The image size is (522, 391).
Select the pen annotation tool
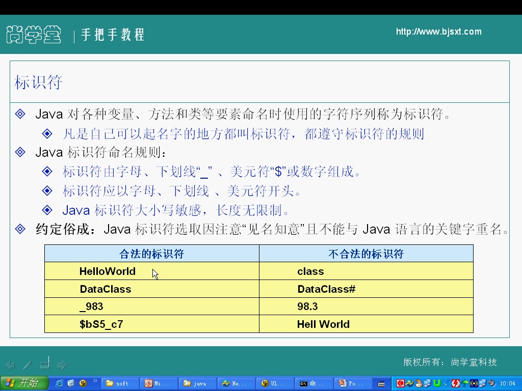click(27, 365)
